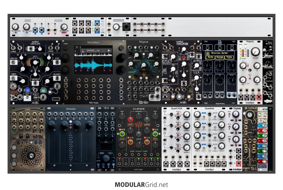Screen dimensions: 283x190
Task: Click the CLOCK jack on blackbox
Action: coord(66,86)
